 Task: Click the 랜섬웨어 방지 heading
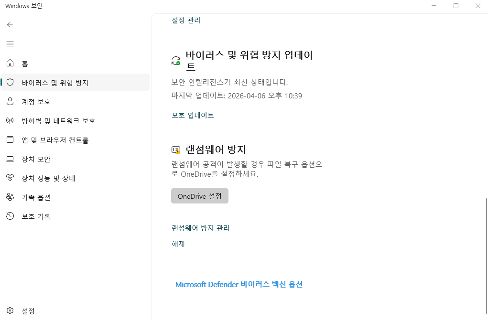tap(216, 150)
